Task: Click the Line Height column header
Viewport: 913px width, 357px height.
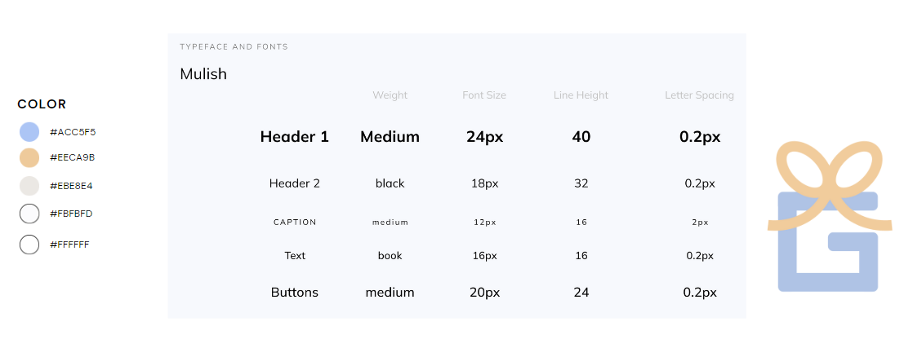Action: click(581, 95)
